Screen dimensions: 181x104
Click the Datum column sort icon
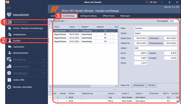click(x=79, y=27)
